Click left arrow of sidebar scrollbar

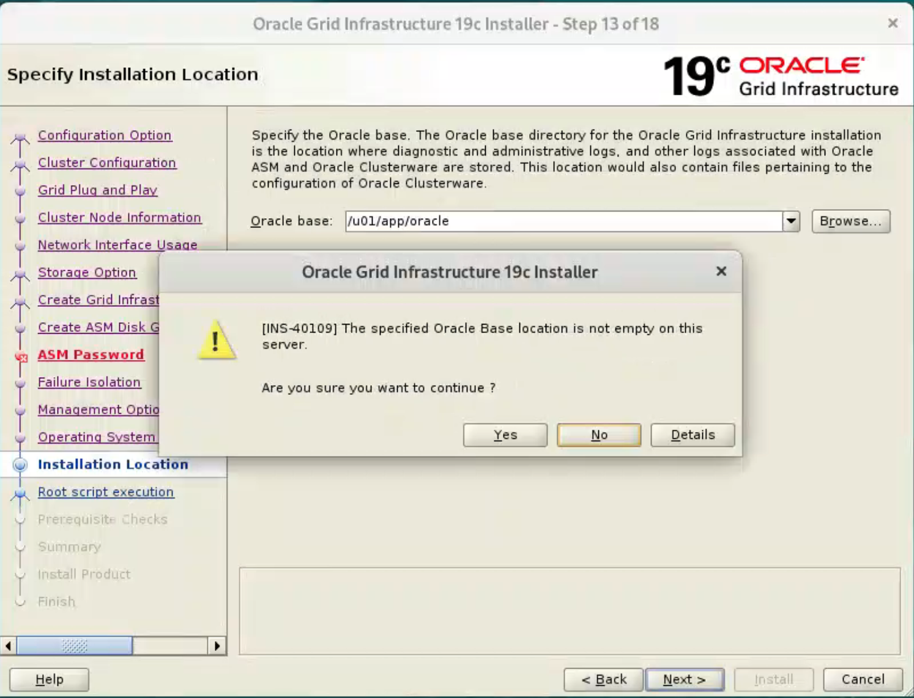pos(8,646)
